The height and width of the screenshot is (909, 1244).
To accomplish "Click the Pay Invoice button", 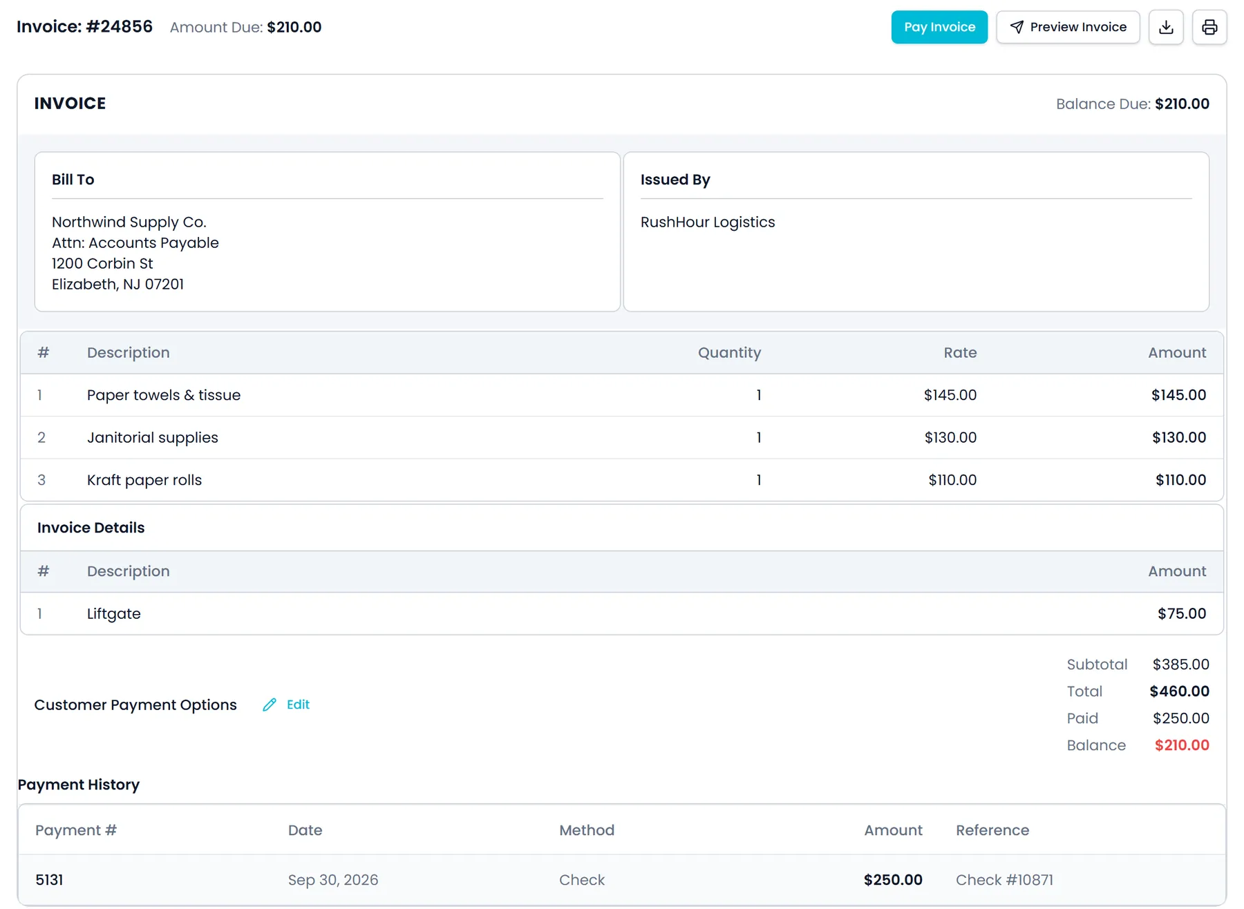I will pyautogui.click(x=939, y=27).
